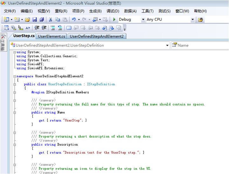
Task: Click the Navigate Forward icon
Action: (105, 19)
